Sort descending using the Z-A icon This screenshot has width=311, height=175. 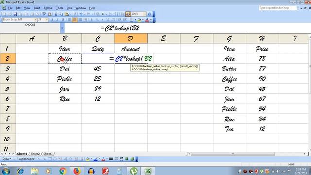116,14
